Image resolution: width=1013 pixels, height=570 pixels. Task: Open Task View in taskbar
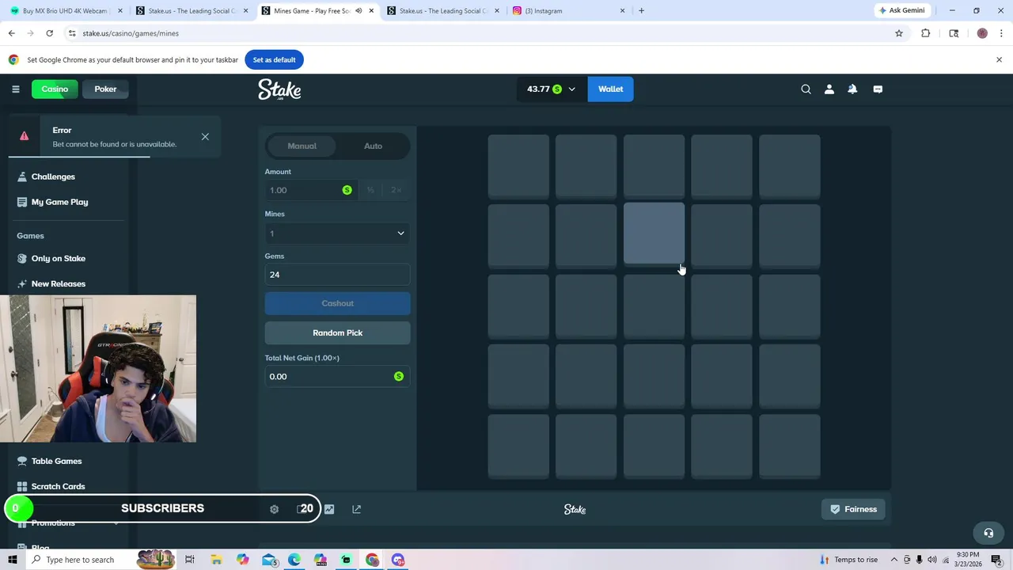[190, 560]
